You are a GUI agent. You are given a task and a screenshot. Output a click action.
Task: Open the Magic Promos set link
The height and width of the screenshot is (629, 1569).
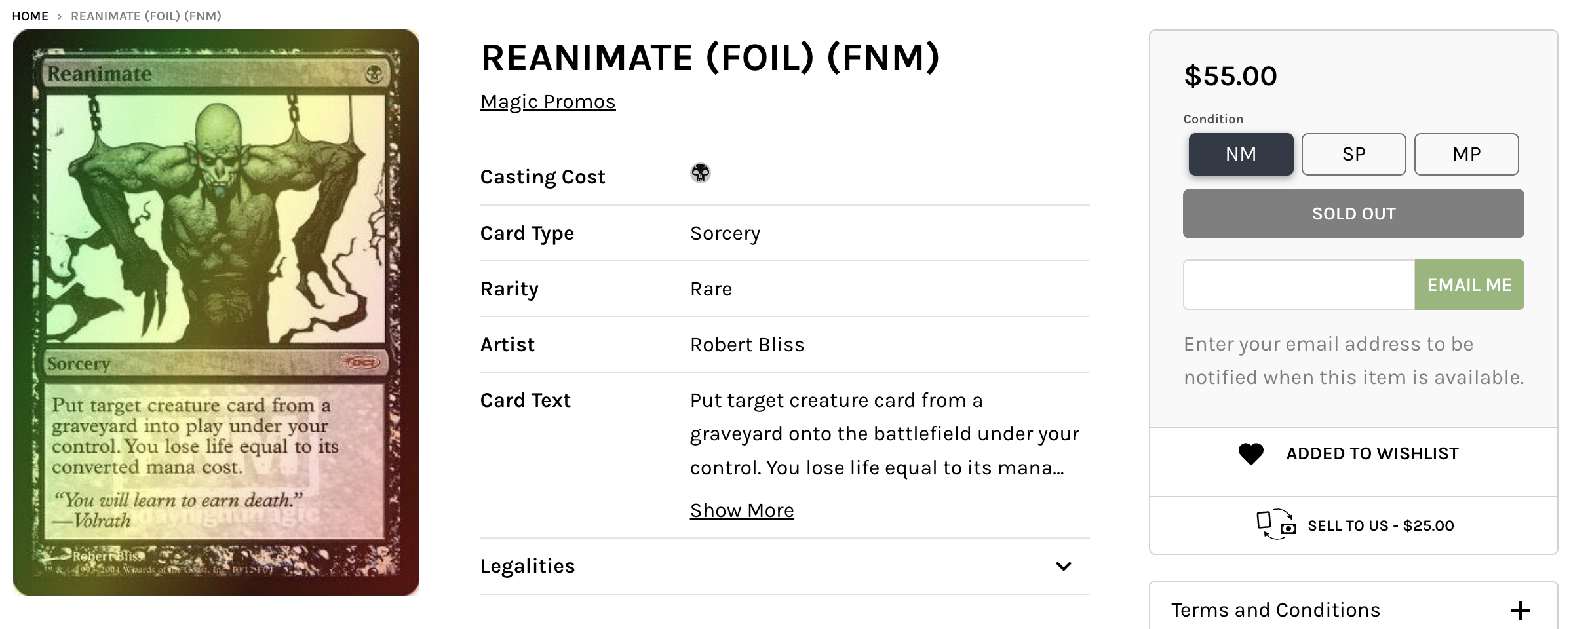548,102
